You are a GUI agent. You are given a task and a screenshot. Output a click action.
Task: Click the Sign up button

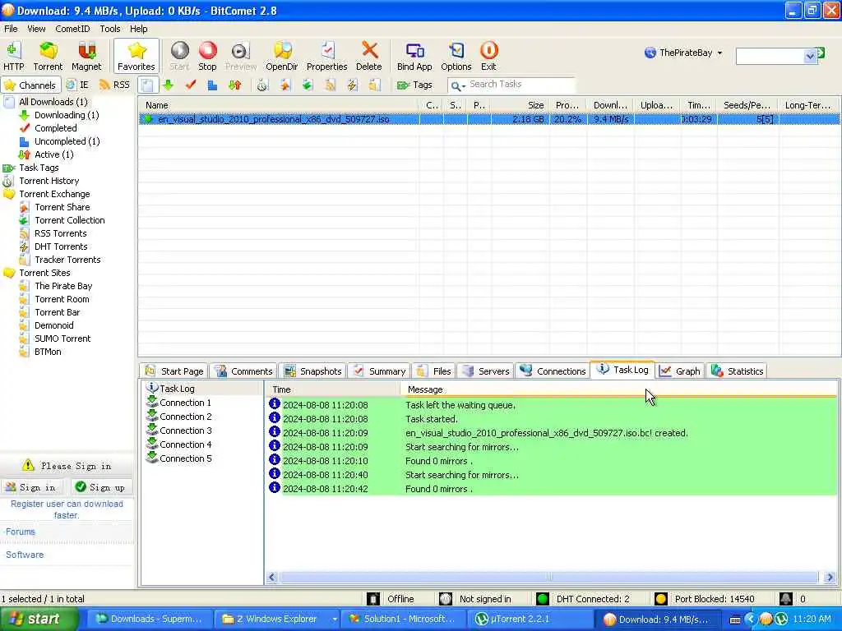[99, 487]
